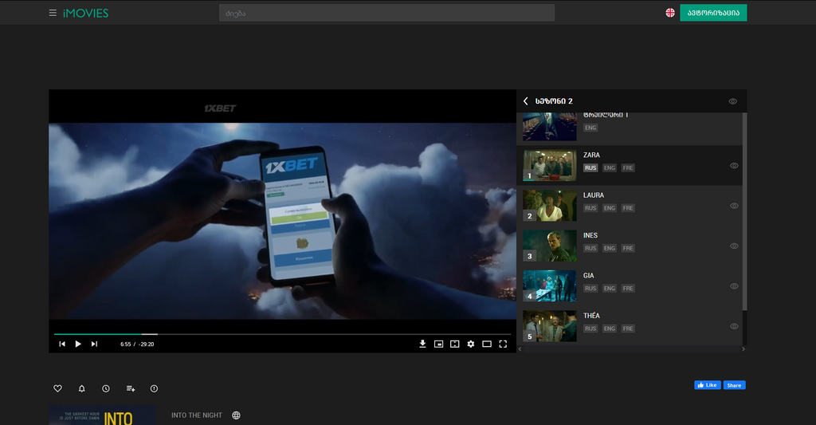The height and width of the screenshot is (425, 816).
Task: Select FRE audio for INES
Action: (628, 248)
